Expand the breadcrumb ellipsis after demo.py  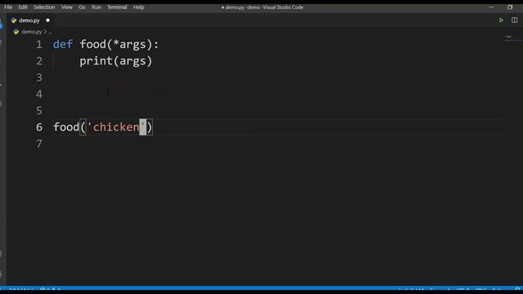[50, 32]
